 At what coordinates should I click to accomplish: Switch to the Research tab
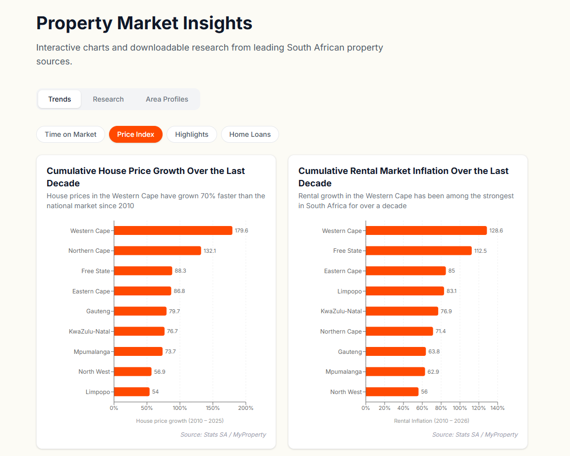click(108, 99)
